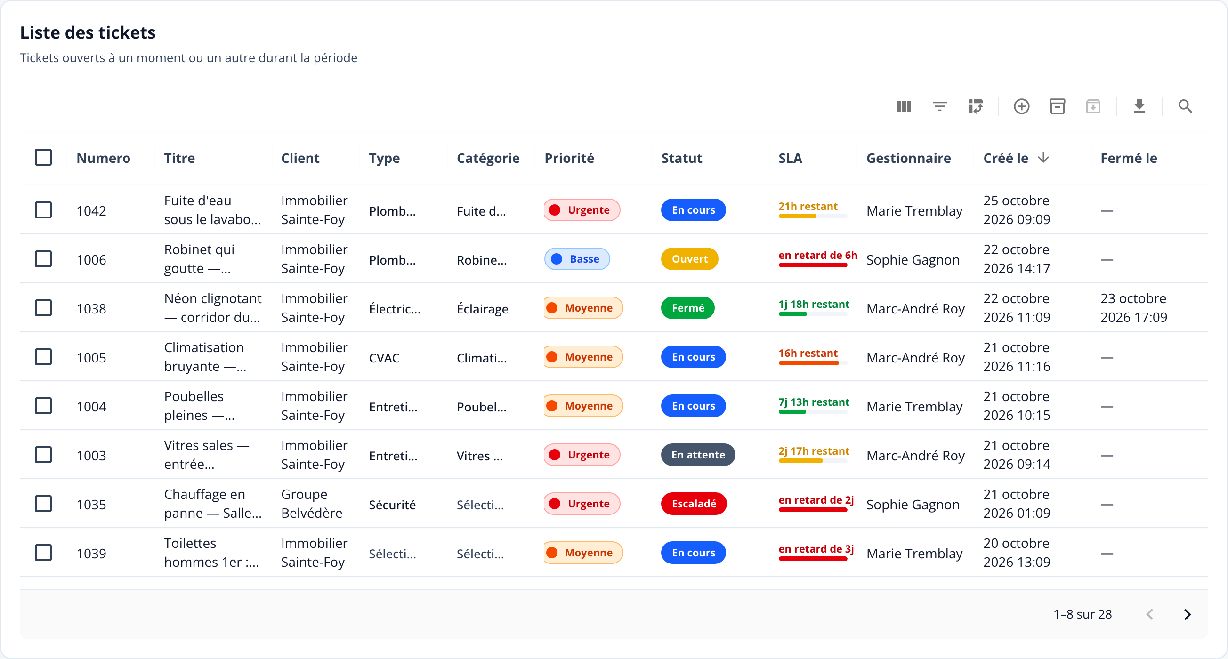Sort by the Statut column header
The height and width of the screenshot is (659, 1228).
682,158
